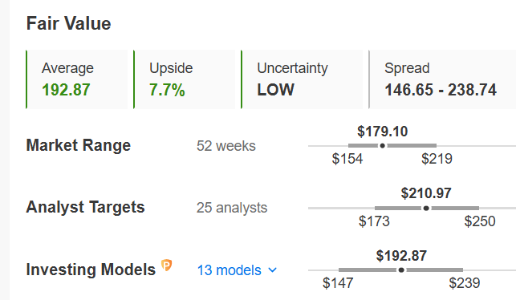
Task: Click the Investing Models slider dot at $192.87
Action: 401,270
